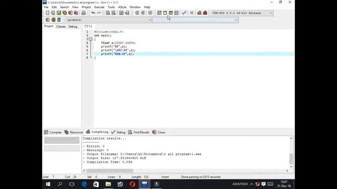Viewport: 337px width, 189px height.
Task: Select the 1.c editor tab
Action: click(x=88, y=26)
